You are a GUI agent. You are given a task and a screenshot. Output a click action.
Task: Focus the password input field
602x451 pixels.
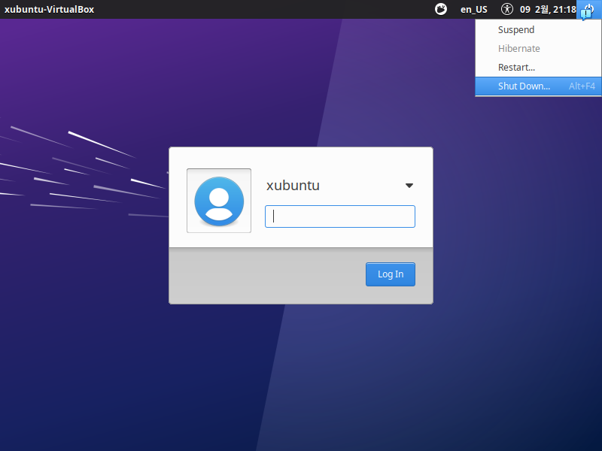[x=340, y=216]
